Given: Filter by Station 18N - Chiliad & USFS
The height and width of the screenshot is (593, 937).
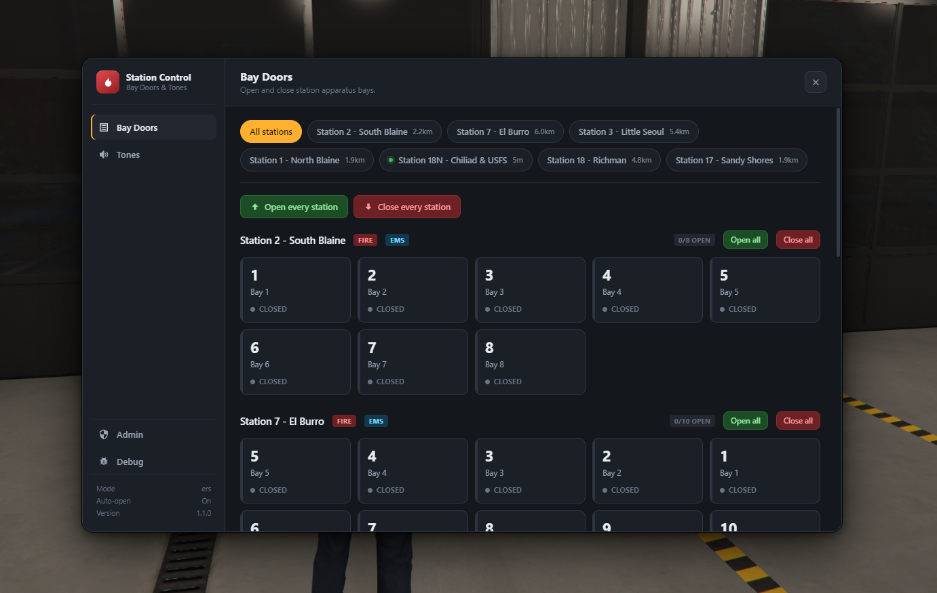Looking at the screenshot, I should [455, 160].
